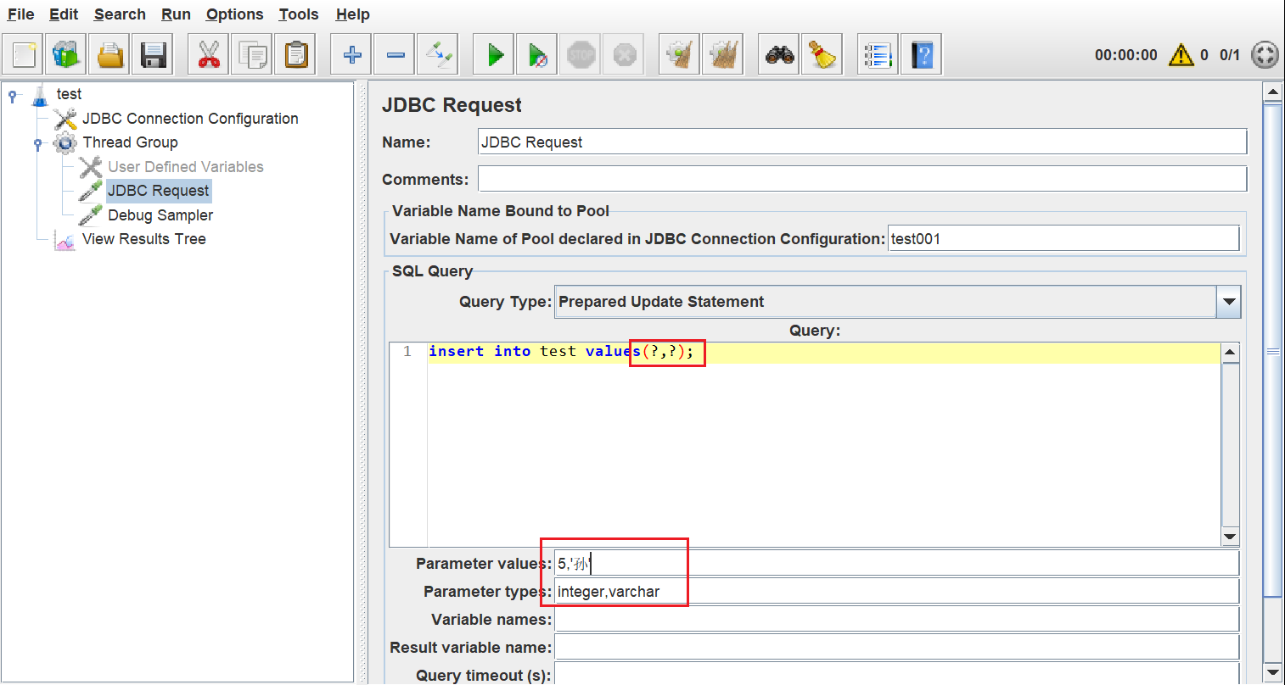Create a new test plan

point(23,55)
